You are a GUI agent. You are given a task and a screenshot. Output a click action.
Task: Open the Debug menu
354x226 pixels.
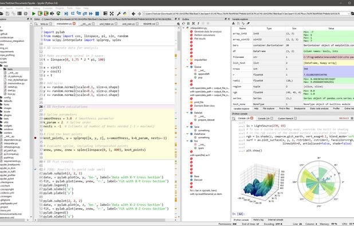pos(36,8)
